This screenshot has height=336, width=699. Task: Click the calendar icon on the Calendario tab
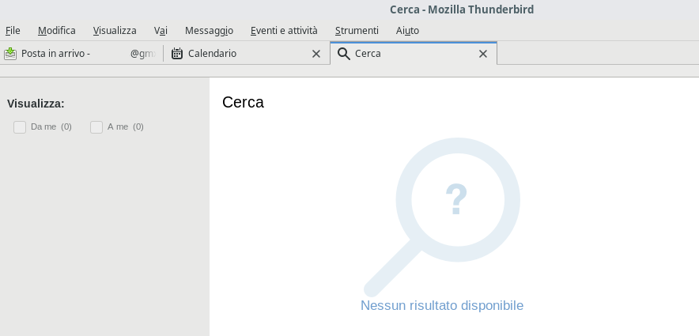point(177,54)
